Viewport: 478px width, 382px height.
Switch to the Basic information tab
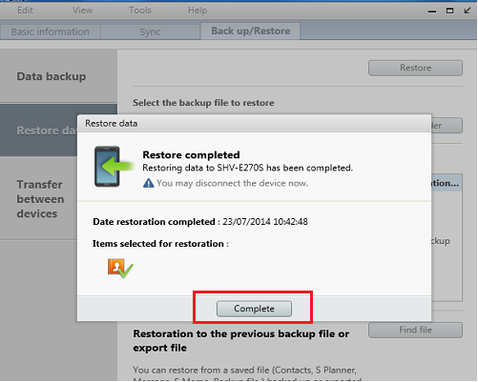51,31
